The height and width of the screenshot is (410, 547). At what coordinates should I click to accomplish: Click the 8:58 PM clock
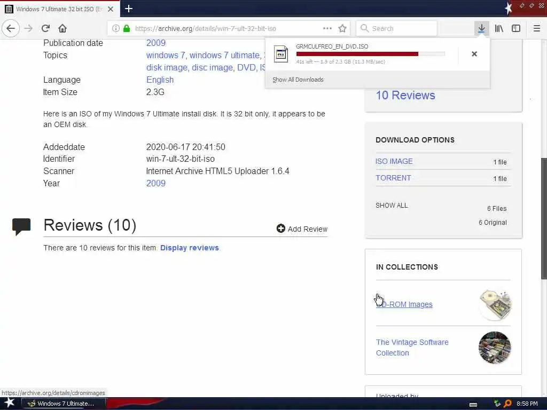coord(527,404)
